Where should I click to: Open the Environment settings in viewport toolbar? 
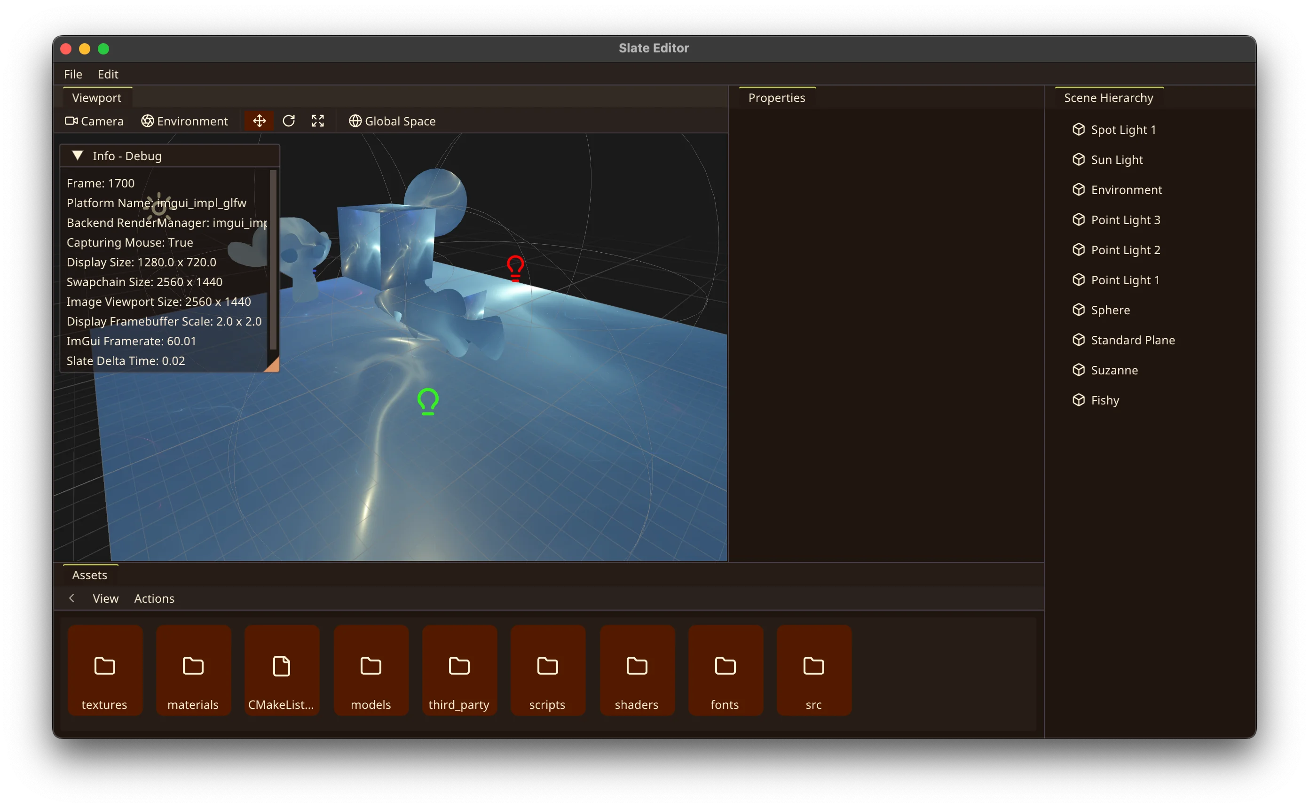point(184,121)
